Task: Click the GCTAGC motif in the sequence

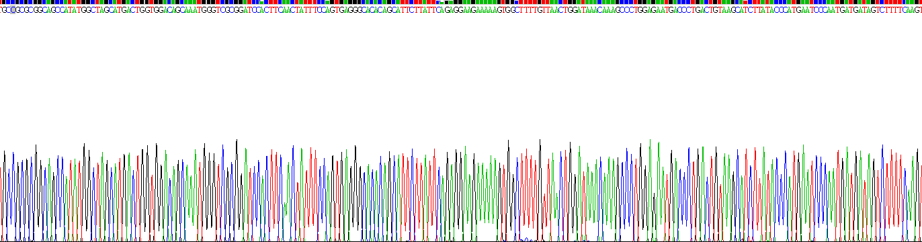Action: pyautogui.click(x=100, y=9)
